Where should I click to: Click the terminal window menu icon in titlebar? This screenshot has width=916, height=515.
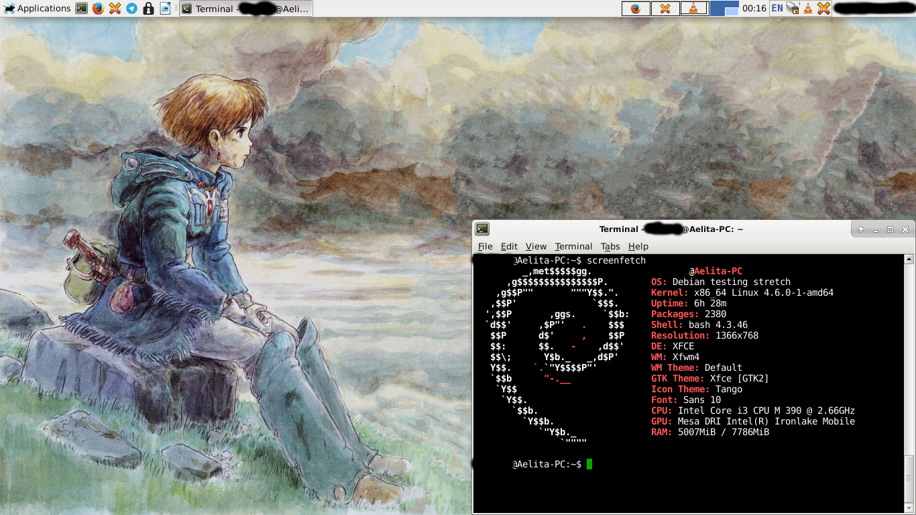click(x=482, y=229)
